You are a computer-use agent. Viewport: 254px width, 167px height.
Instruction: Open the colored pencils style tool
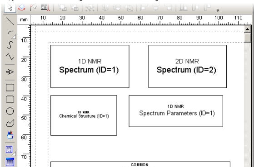tap(10, 135)
